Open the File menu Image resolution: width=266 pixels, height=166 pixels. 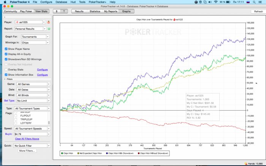(x=35, y=2)
